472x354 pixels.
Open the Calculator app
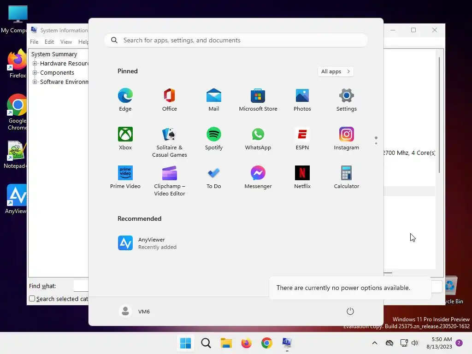[x=347, y=177]
